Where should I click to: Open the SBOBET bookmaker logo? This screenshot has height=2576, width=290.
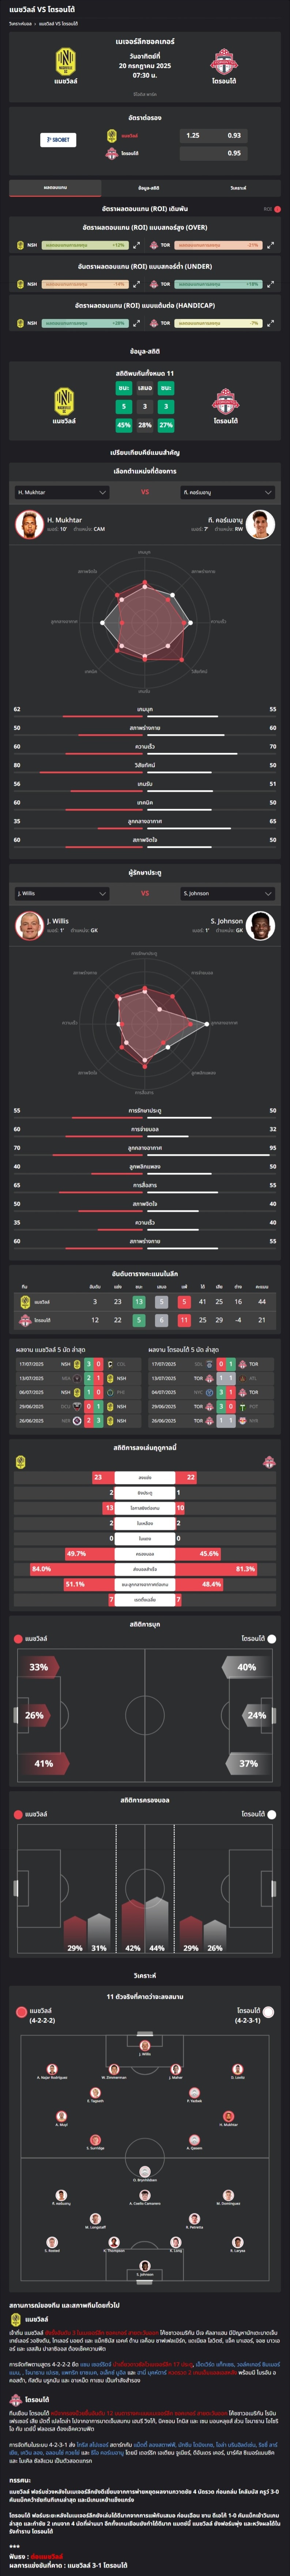(x=57, y=139)
